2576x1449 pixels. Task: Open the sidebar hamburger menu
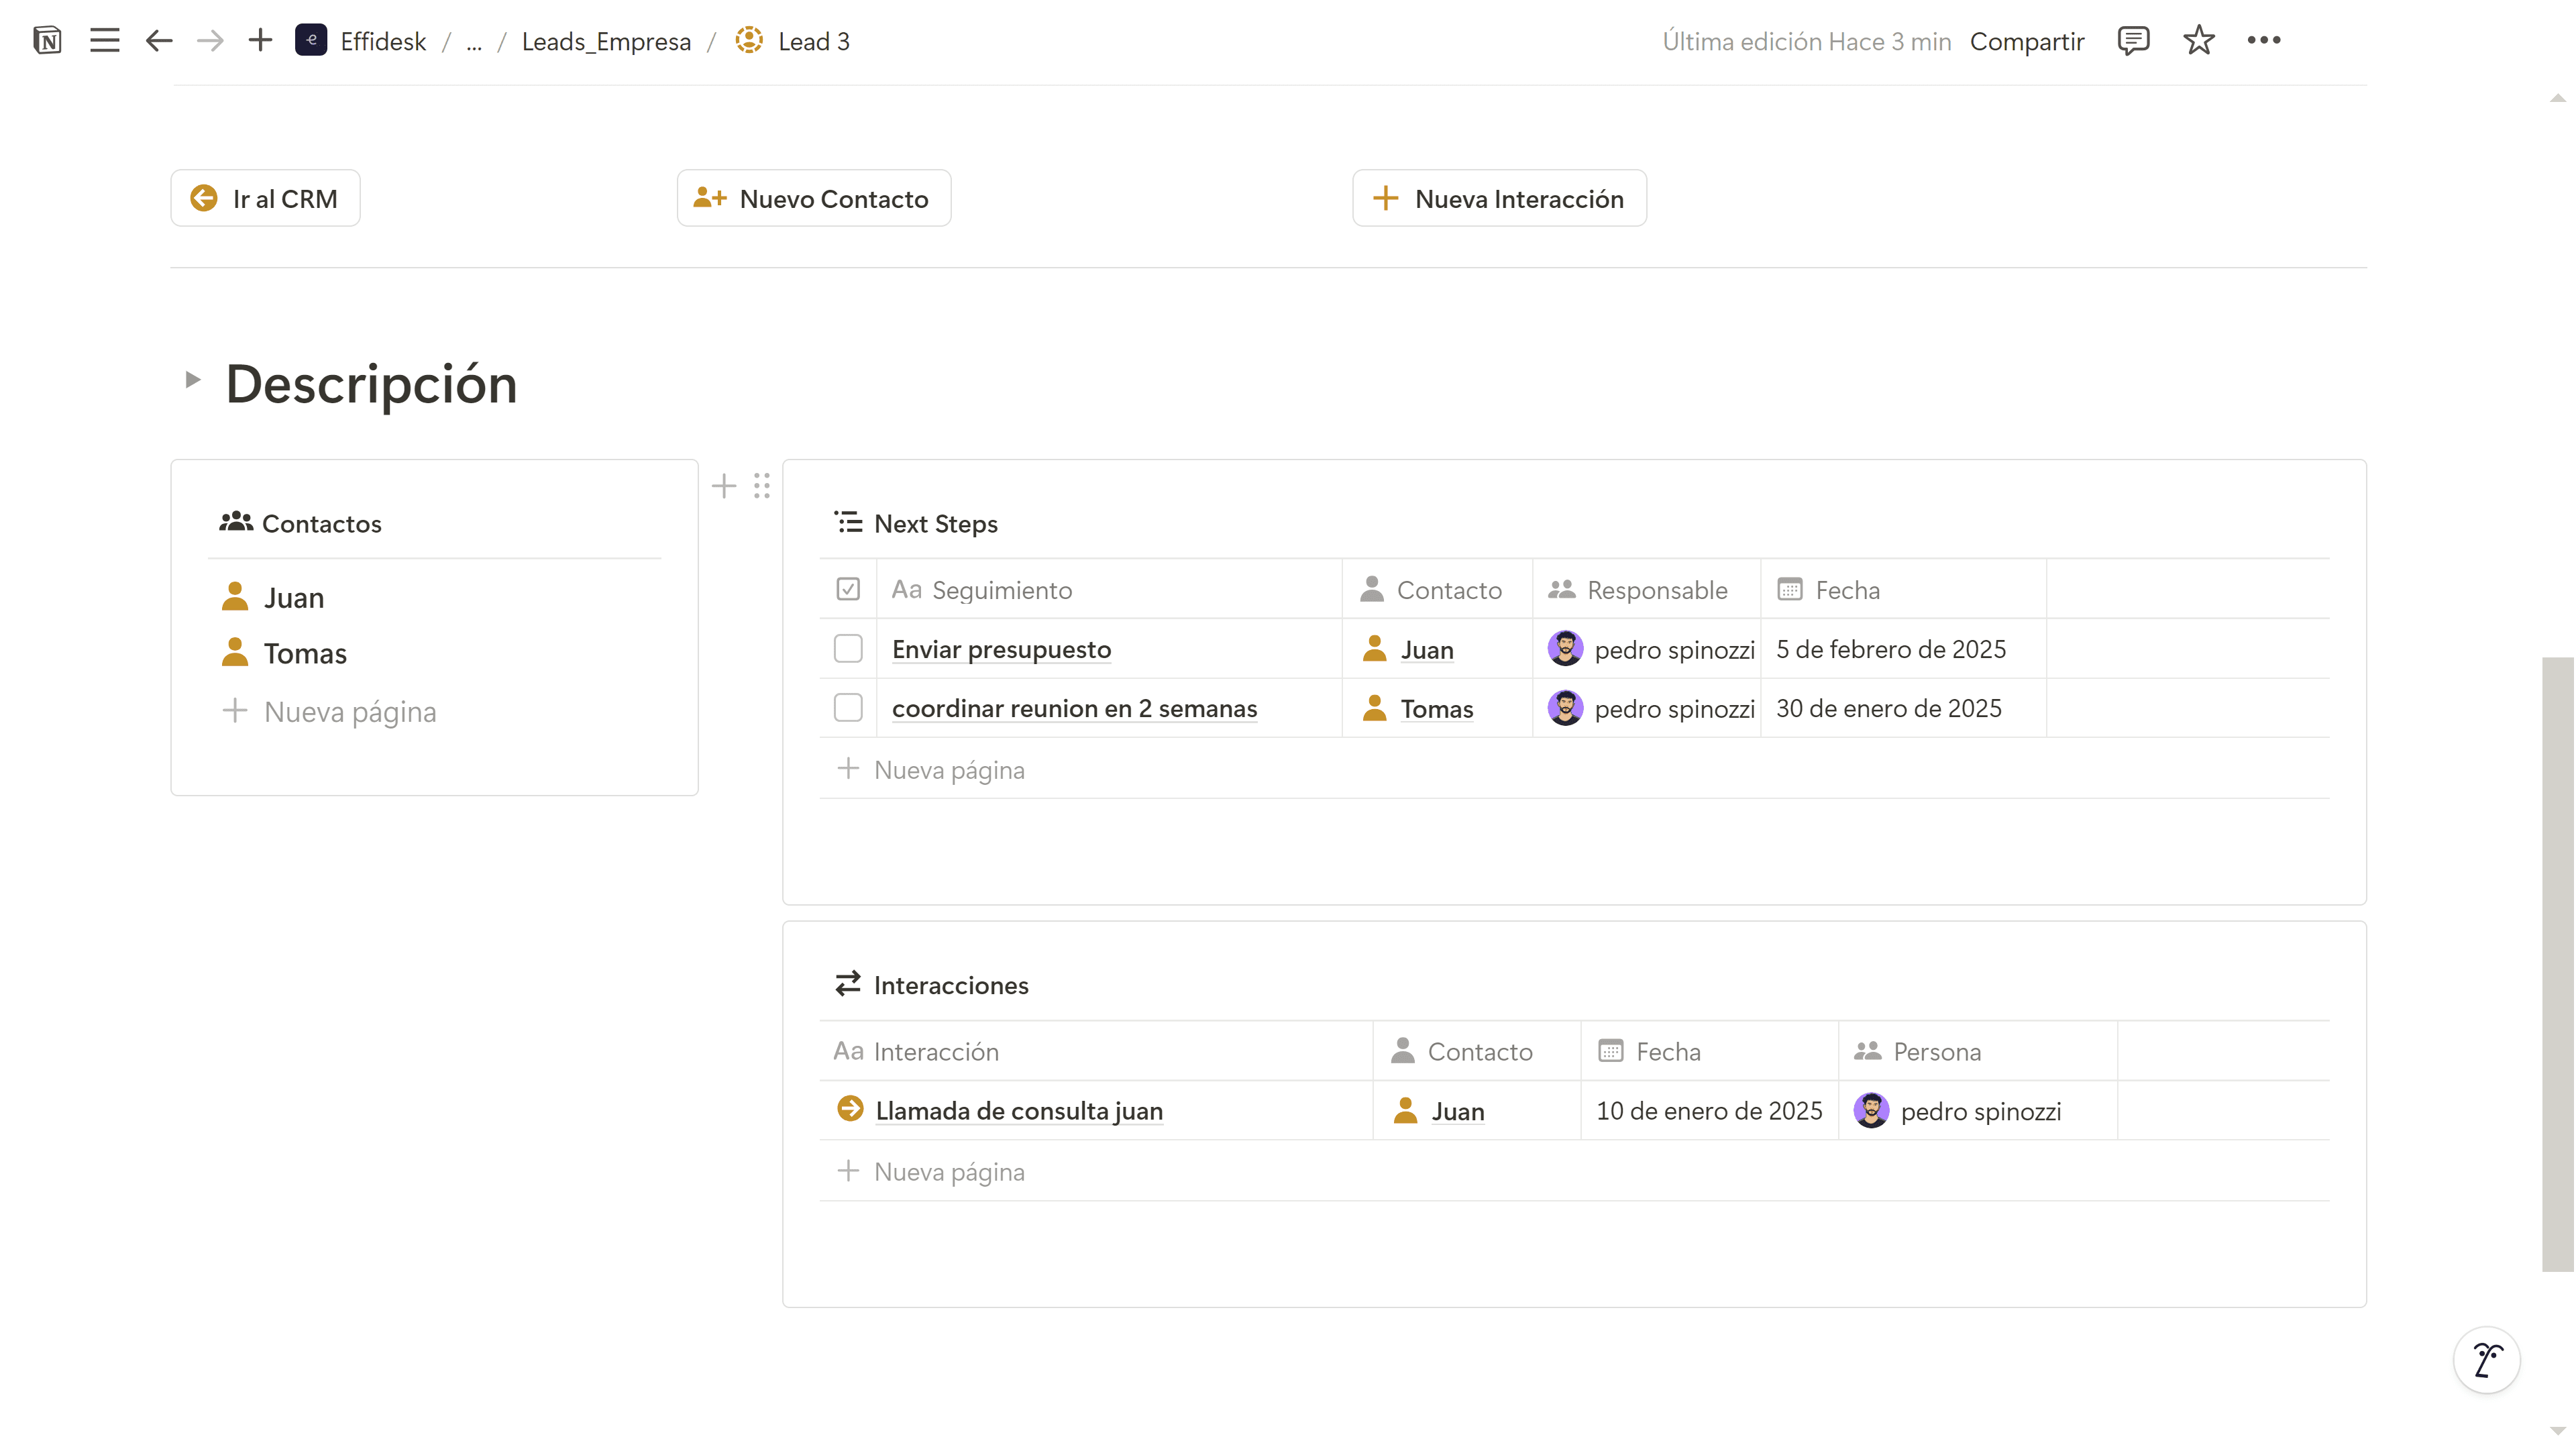[x=104, y=41]
